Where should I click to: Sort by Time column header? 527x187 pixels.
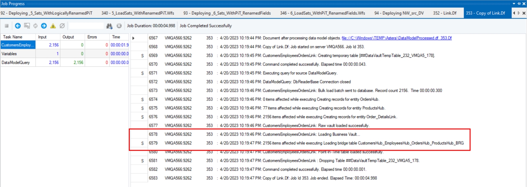coord(119,37)
